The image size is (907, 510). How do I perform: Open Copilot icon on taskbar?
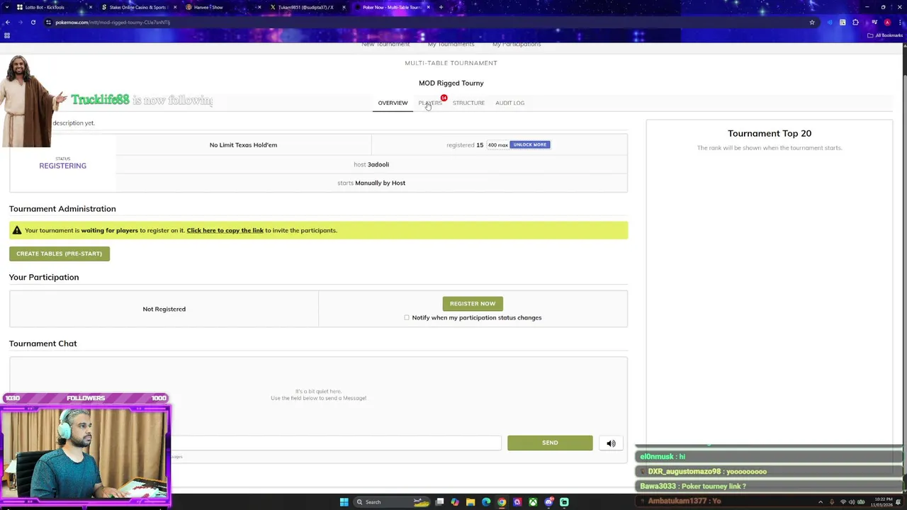click(x=455, y=502)
